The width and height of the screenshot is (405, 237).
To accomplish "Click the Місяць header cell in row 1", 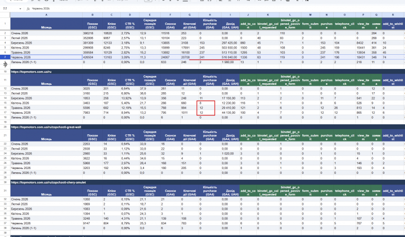I will point(46,24).
